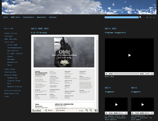The image size is (158, 121).
Task: Click Scribd zoom out magnifier icon
Action: pyautogui.click(x=91, y=110)
